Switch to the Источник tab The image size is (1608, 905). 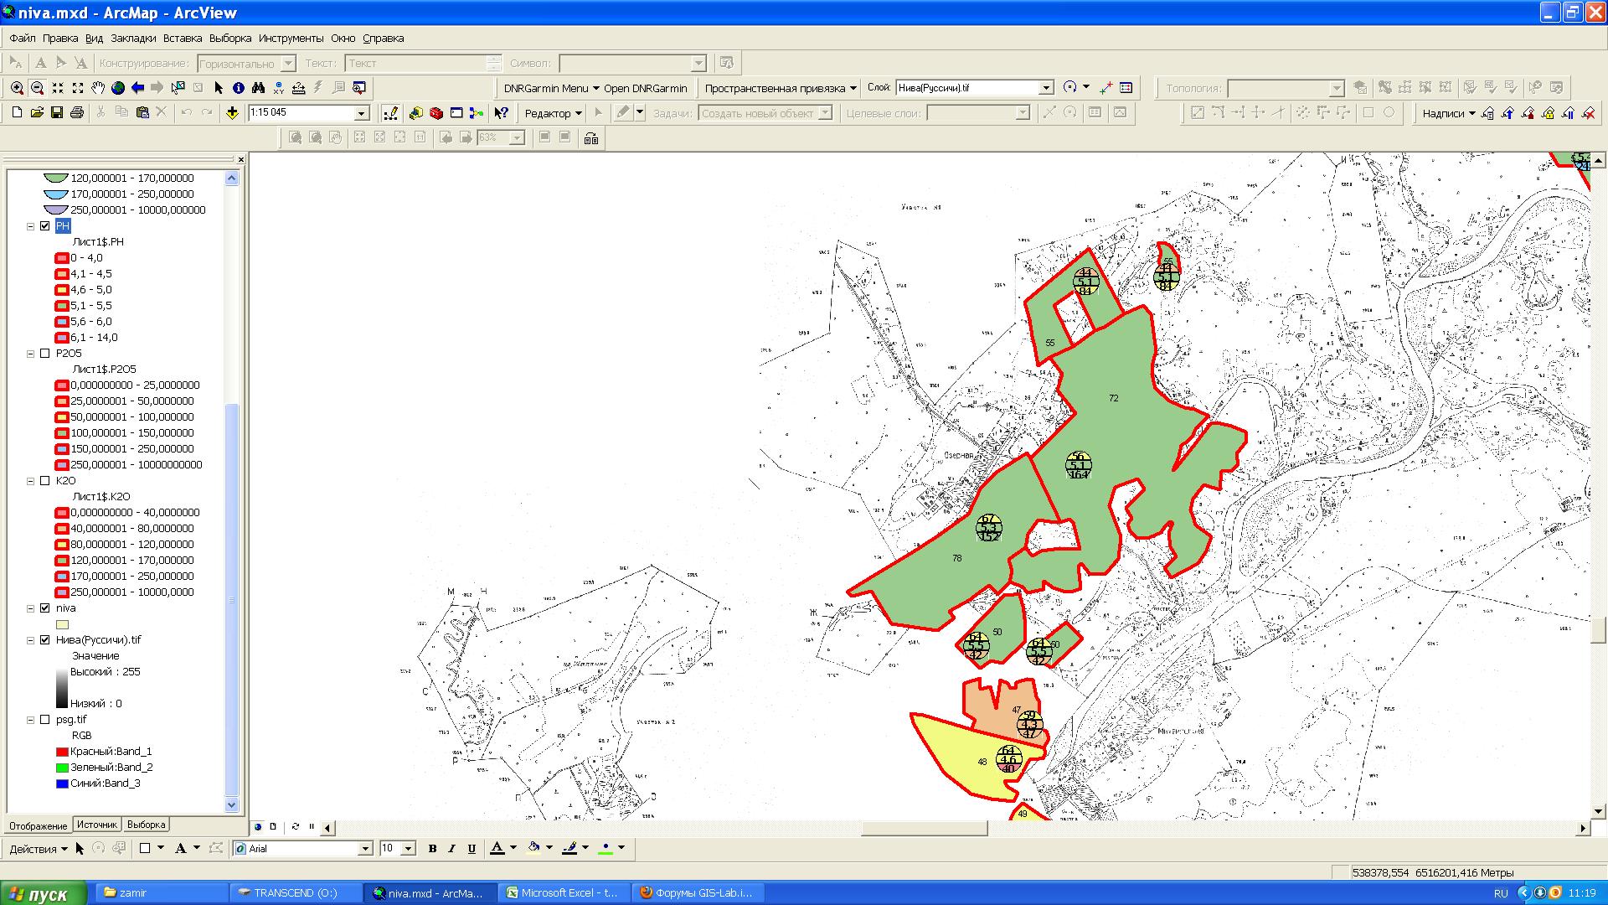97,825
